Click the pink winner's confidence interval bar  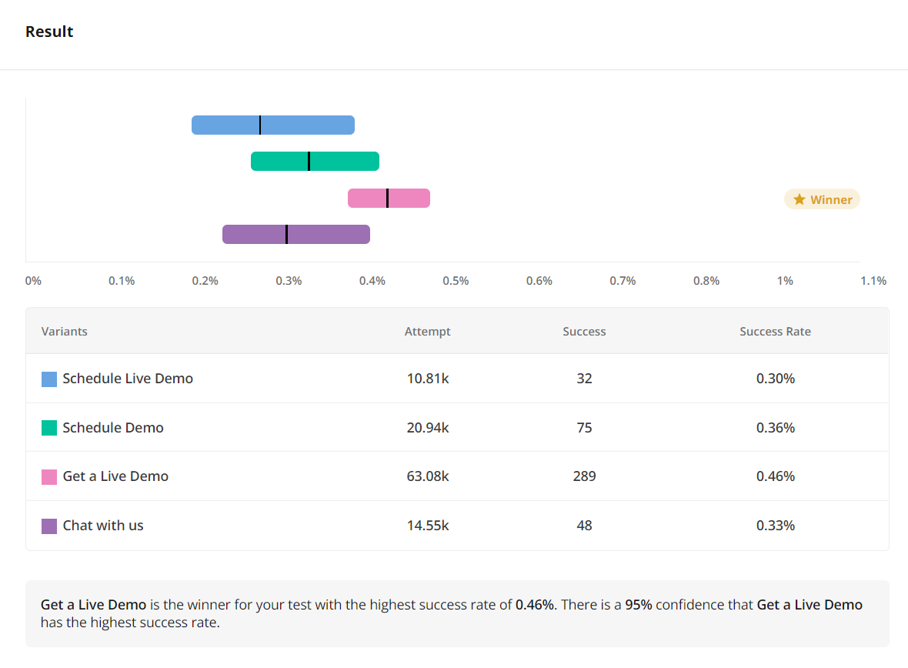click(x=389, y=198)
